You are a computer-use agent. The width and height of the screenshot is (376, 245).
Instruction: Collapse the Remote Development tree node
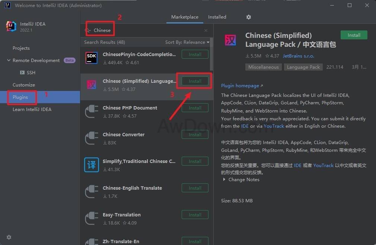tap(9, 61)
